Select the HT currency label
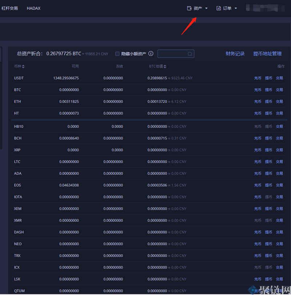 tap(16, 113)
